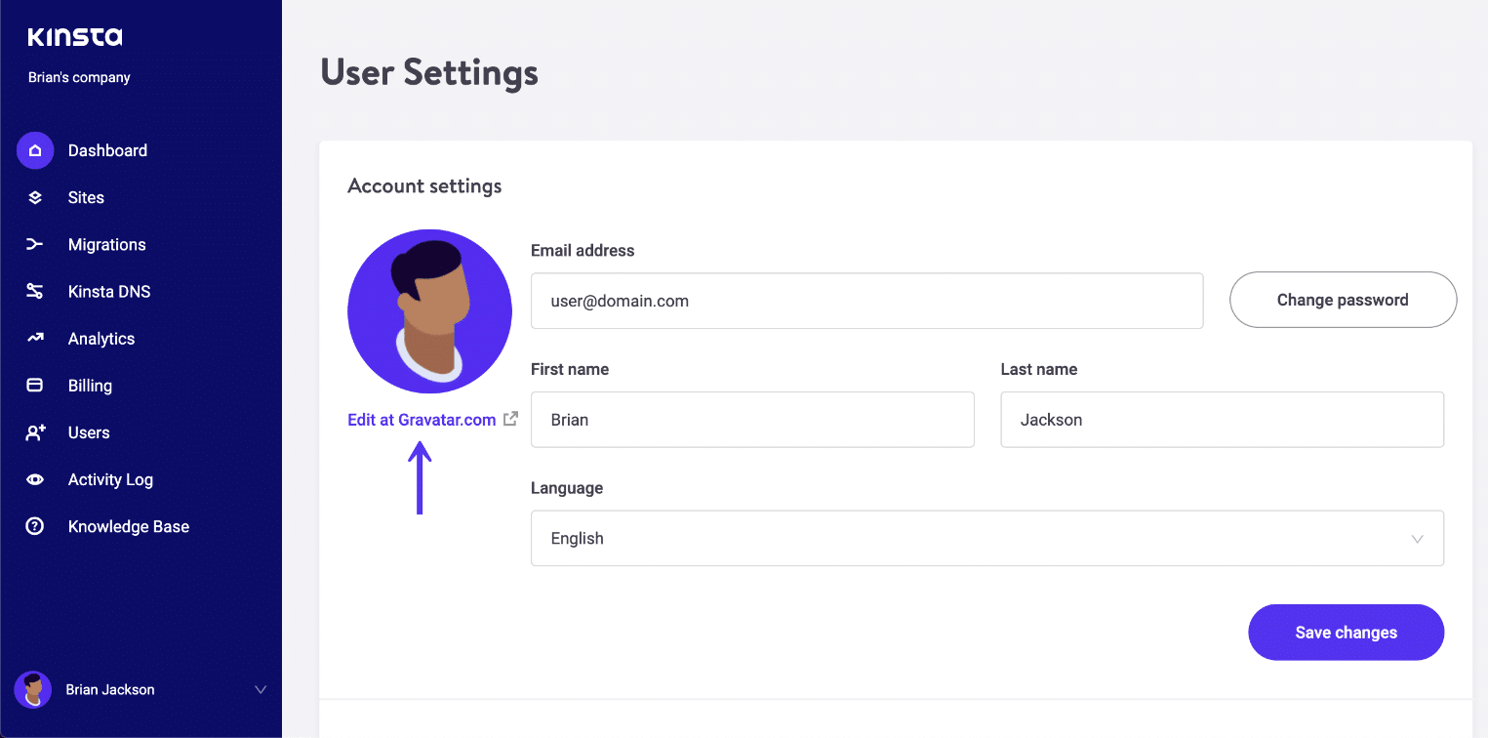The height and width of the screenshot is (738, 1488).
Task: Click the Change password button
Action: click(1343, 300)
